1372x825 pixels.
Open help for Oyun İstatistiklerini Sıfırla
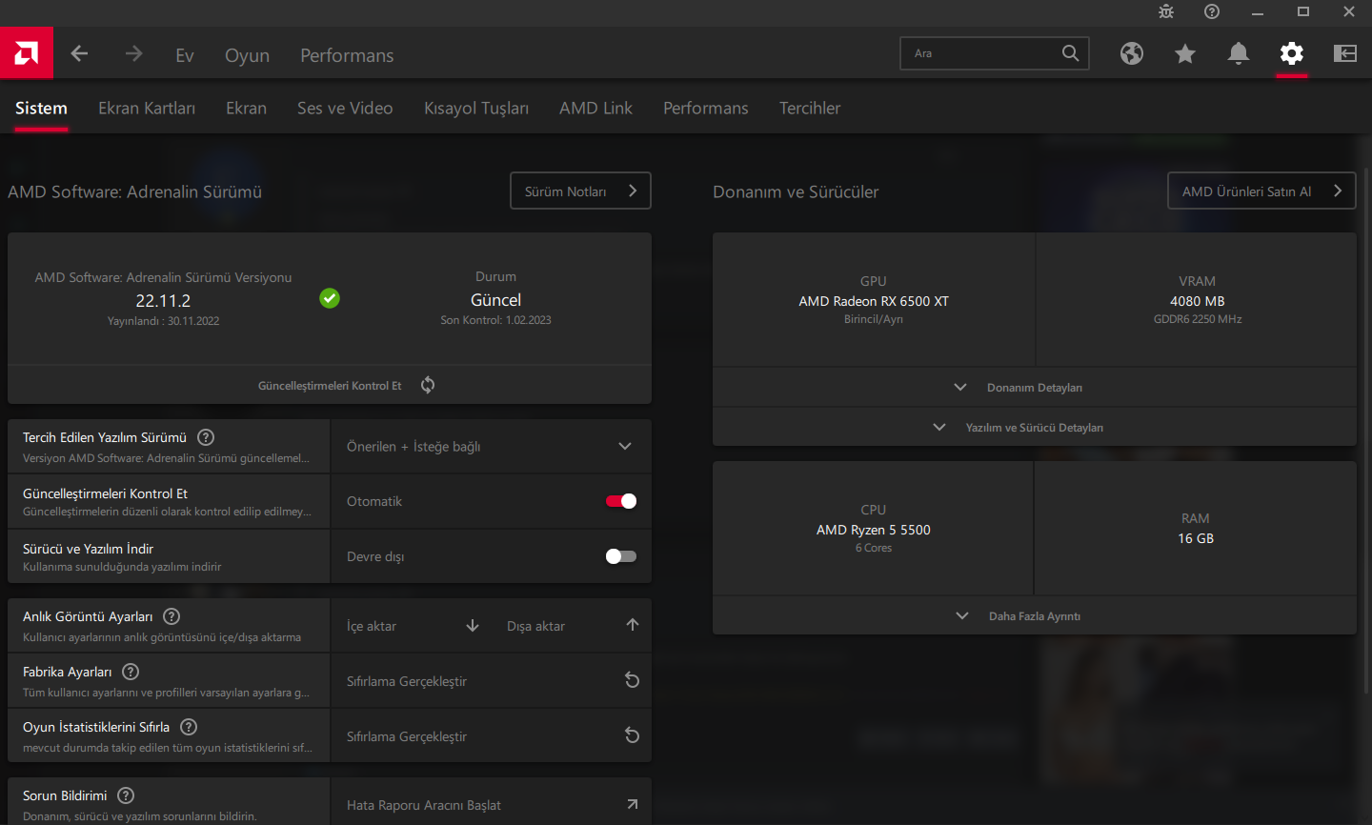(189, 727)
